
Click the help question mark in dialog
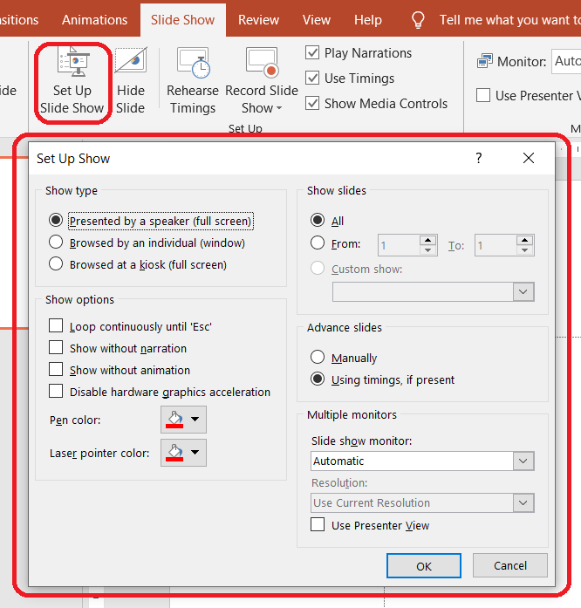point(478,158)
